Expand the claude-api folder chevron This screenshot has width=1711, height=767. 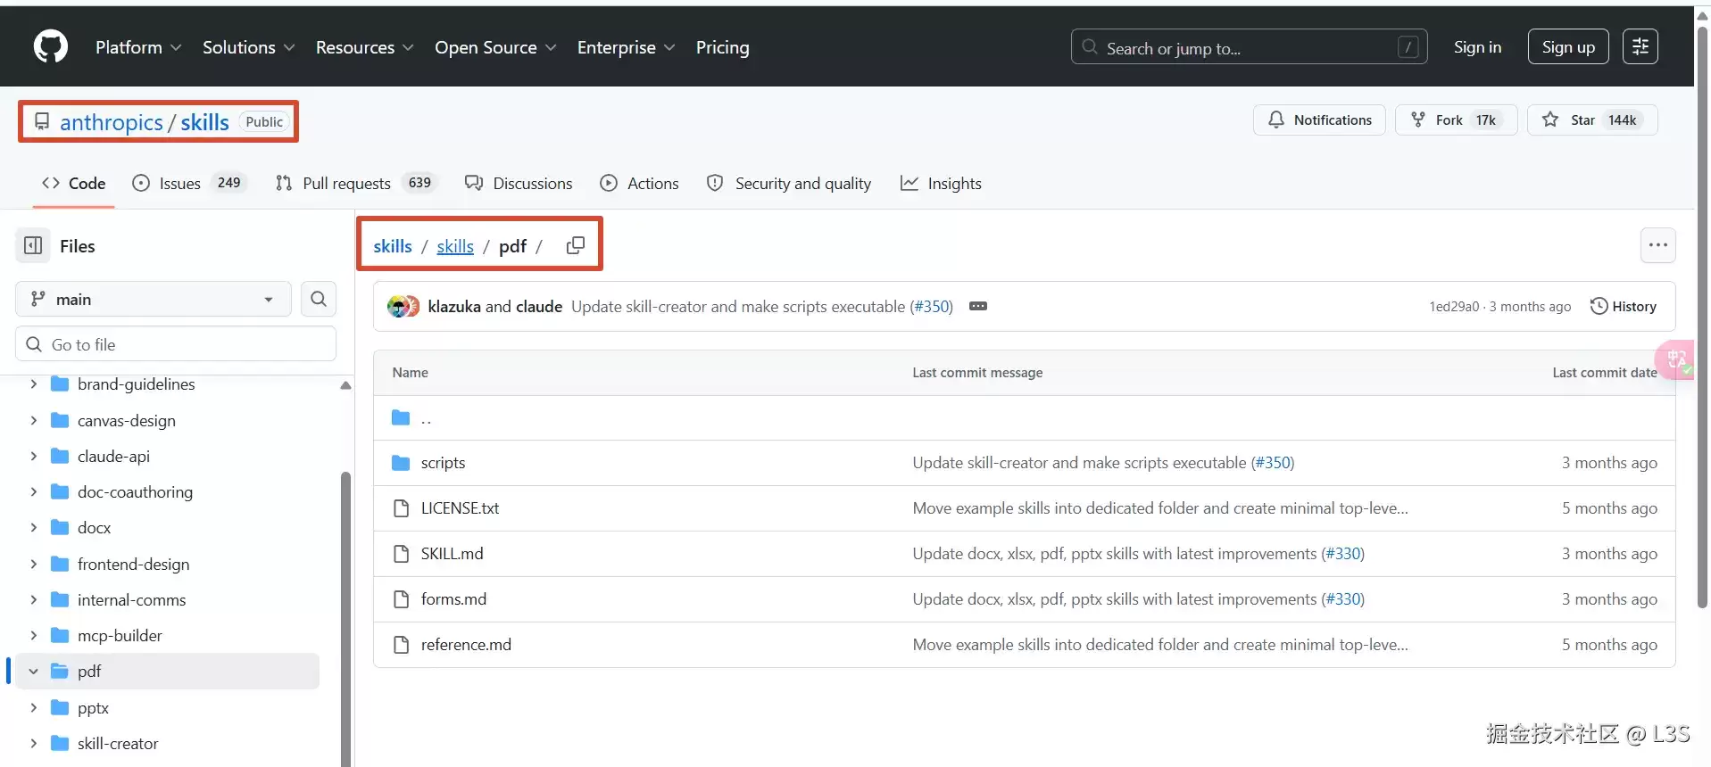[x=33, y=456]
